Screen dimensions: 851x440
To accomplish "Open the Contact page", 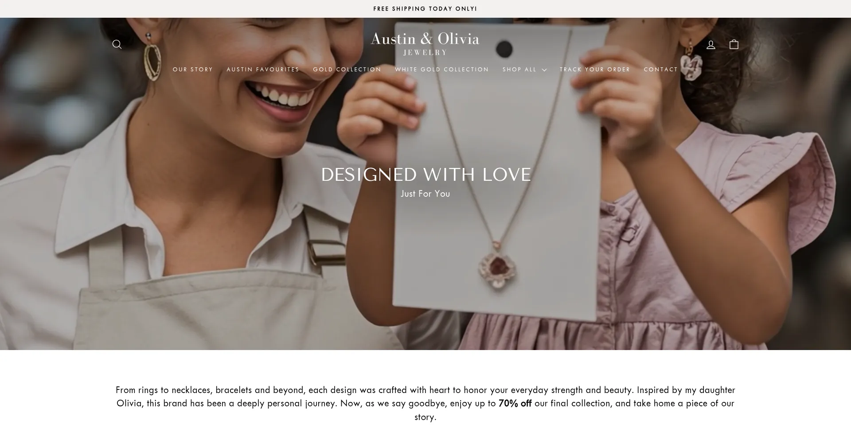I will pyautogui.click(x=661, y=70).
